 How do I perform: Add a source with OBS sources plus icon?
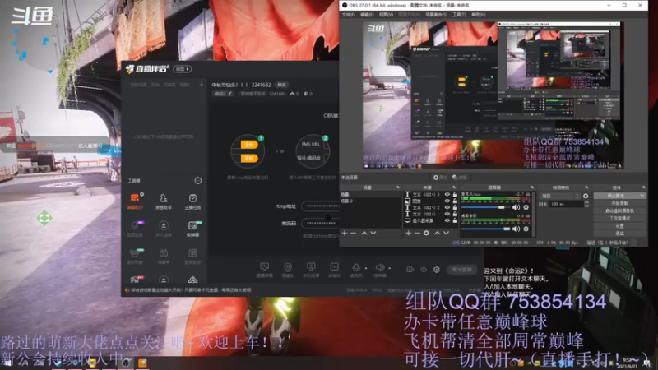tap(408, 233)
